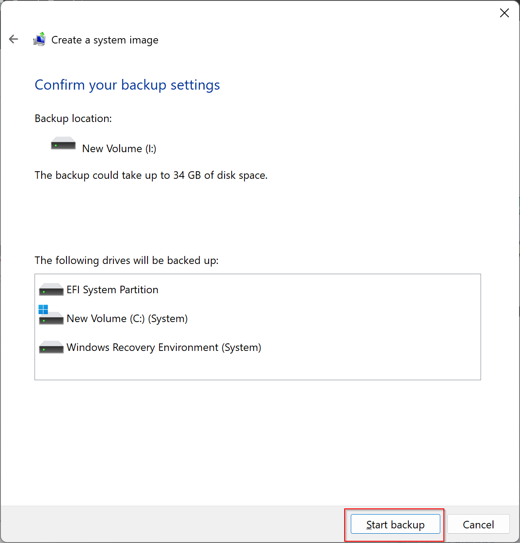520x543 pixels.
Task: Click 'The following drives will be backed up:' label
Action: tap(127, 260)
